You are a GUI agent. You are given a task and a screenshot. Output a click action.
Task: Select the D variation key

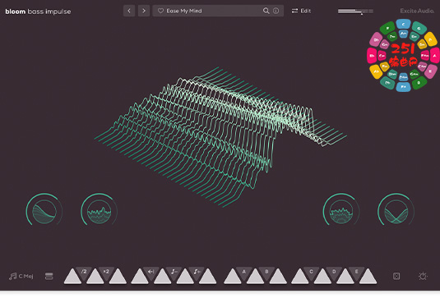334,272
